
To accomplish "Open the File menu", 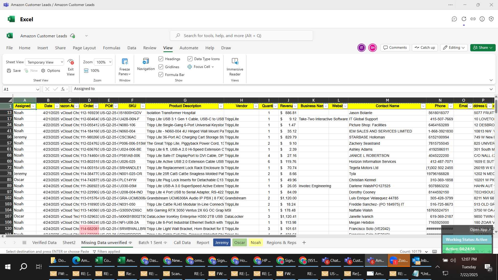I will (x=10, y=48).
